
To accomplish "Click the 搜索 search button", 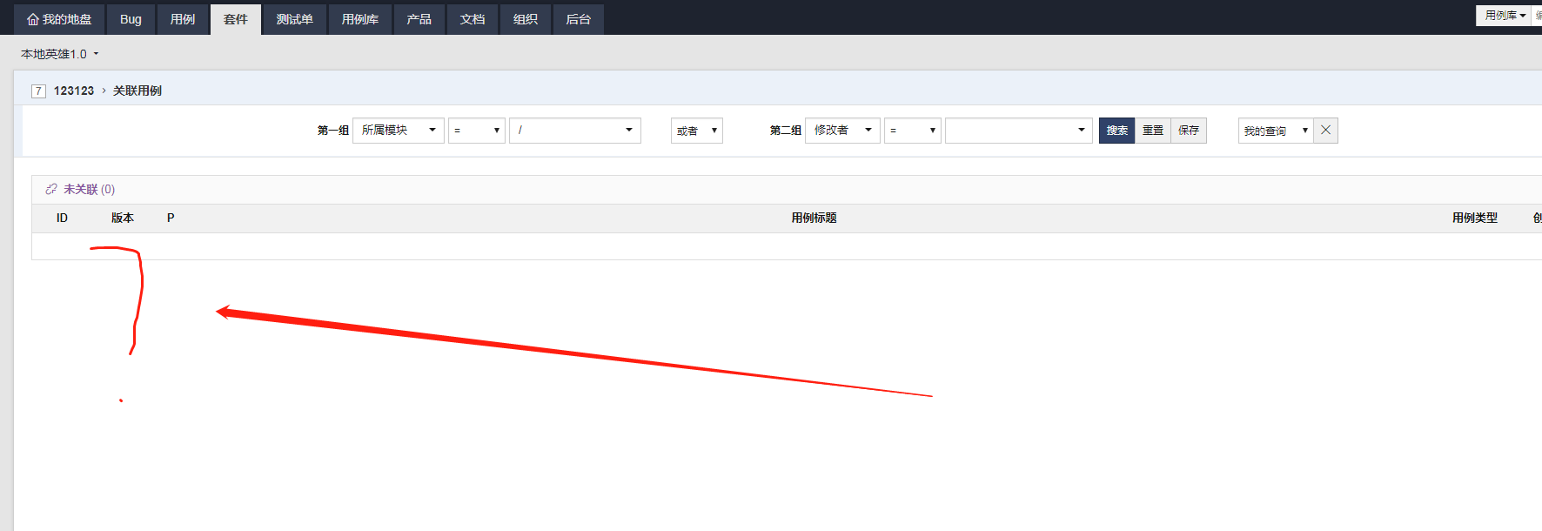I will point(1117,131).
